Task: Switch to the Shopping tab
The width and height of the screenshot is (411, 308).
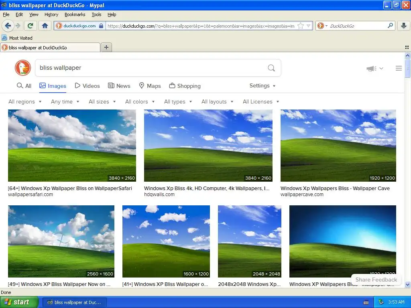Action: tap(185, 86)
